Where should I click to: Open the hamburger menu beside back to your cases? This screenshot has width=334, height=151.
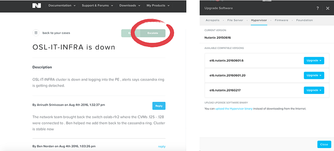(x=36, y=33)
